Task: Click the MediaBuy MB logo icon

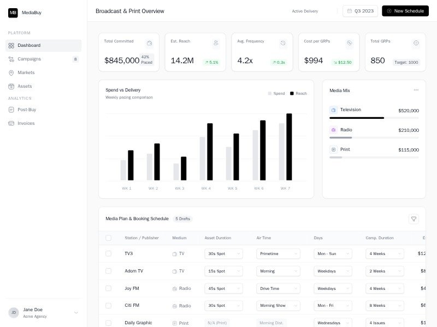Action: coord(13,13)
